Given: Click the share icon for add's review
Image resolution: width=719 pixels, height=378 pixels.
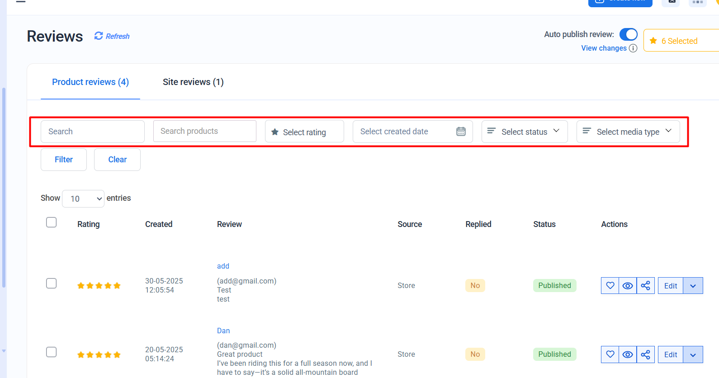Looking at the screenshot, I should 645,286.
